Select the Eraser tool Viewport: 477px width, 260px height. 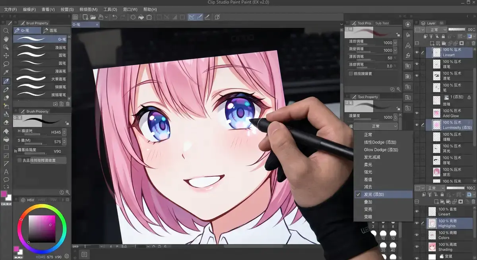click(x=6, y=122)
